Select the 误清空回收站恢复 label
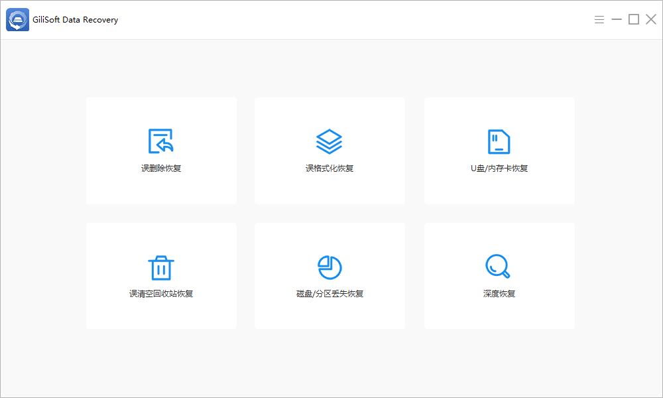 click(161, 294)
